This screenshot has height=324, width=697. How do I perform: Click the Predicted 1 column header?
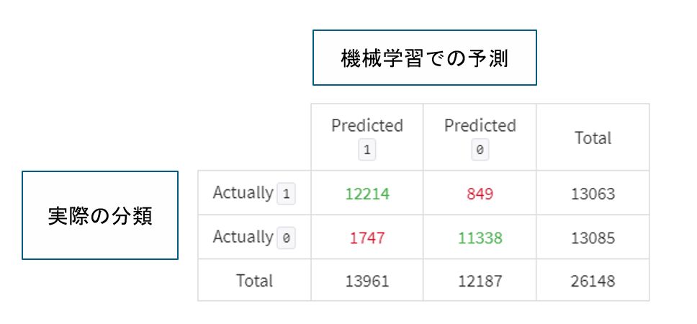click(x=367, y=138)
